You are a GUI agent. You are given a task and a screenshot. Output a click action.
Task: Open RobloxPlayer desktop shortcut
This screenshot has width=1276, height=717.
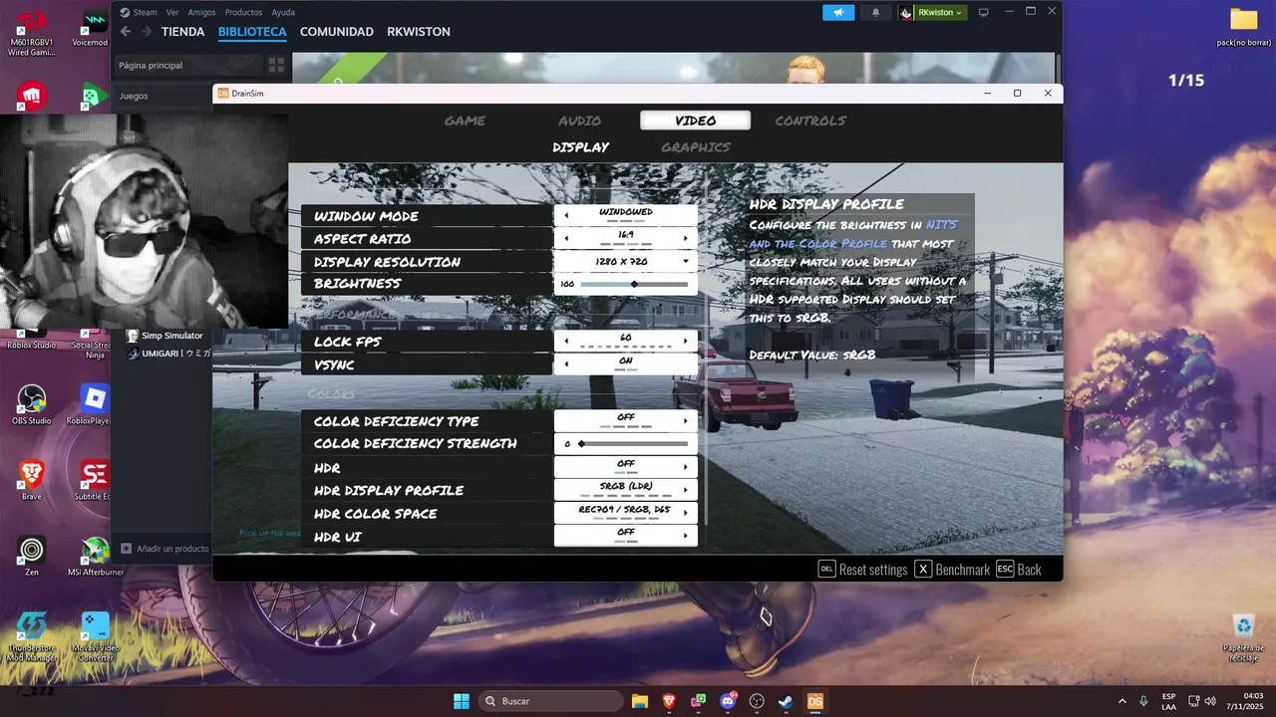(94, 404)
